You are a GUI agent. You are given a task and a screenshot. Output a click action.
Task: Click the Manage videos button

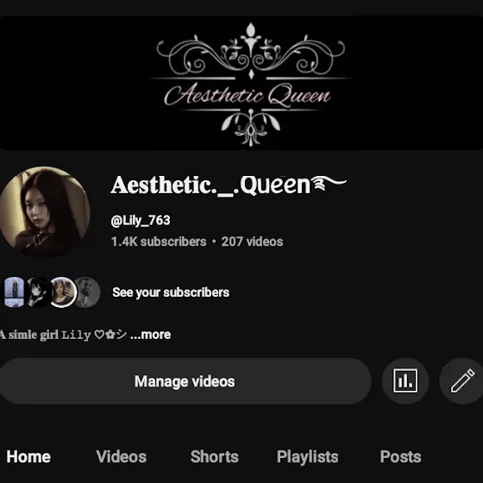(x=185, y=381)
